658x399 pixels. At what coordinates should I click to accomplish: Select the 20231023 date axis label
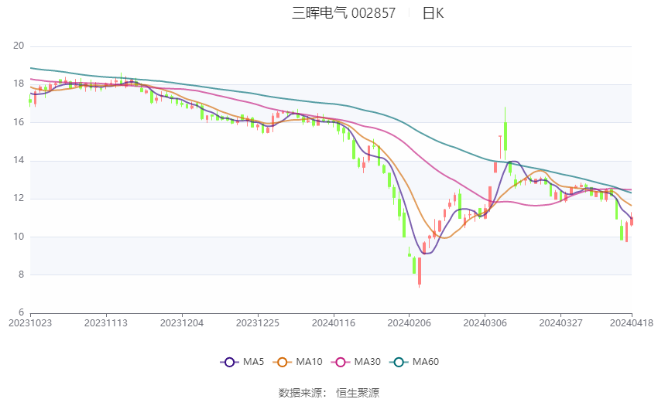point(30,323)
